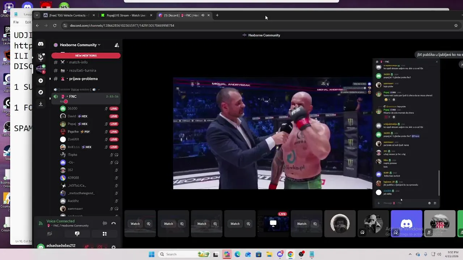Jump to NEW MENTIONS
The image size is (463, 260).
point(86,56)
